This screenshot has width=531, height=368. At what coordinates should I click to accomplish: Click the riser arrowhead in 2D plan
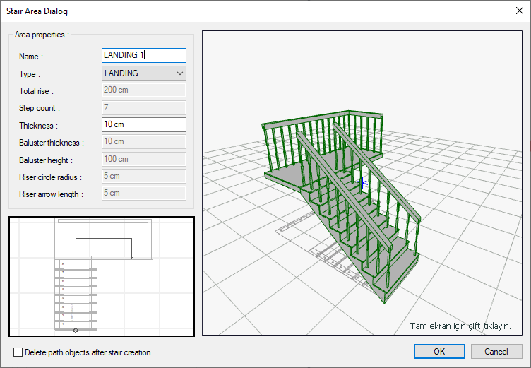pos(132,259)
